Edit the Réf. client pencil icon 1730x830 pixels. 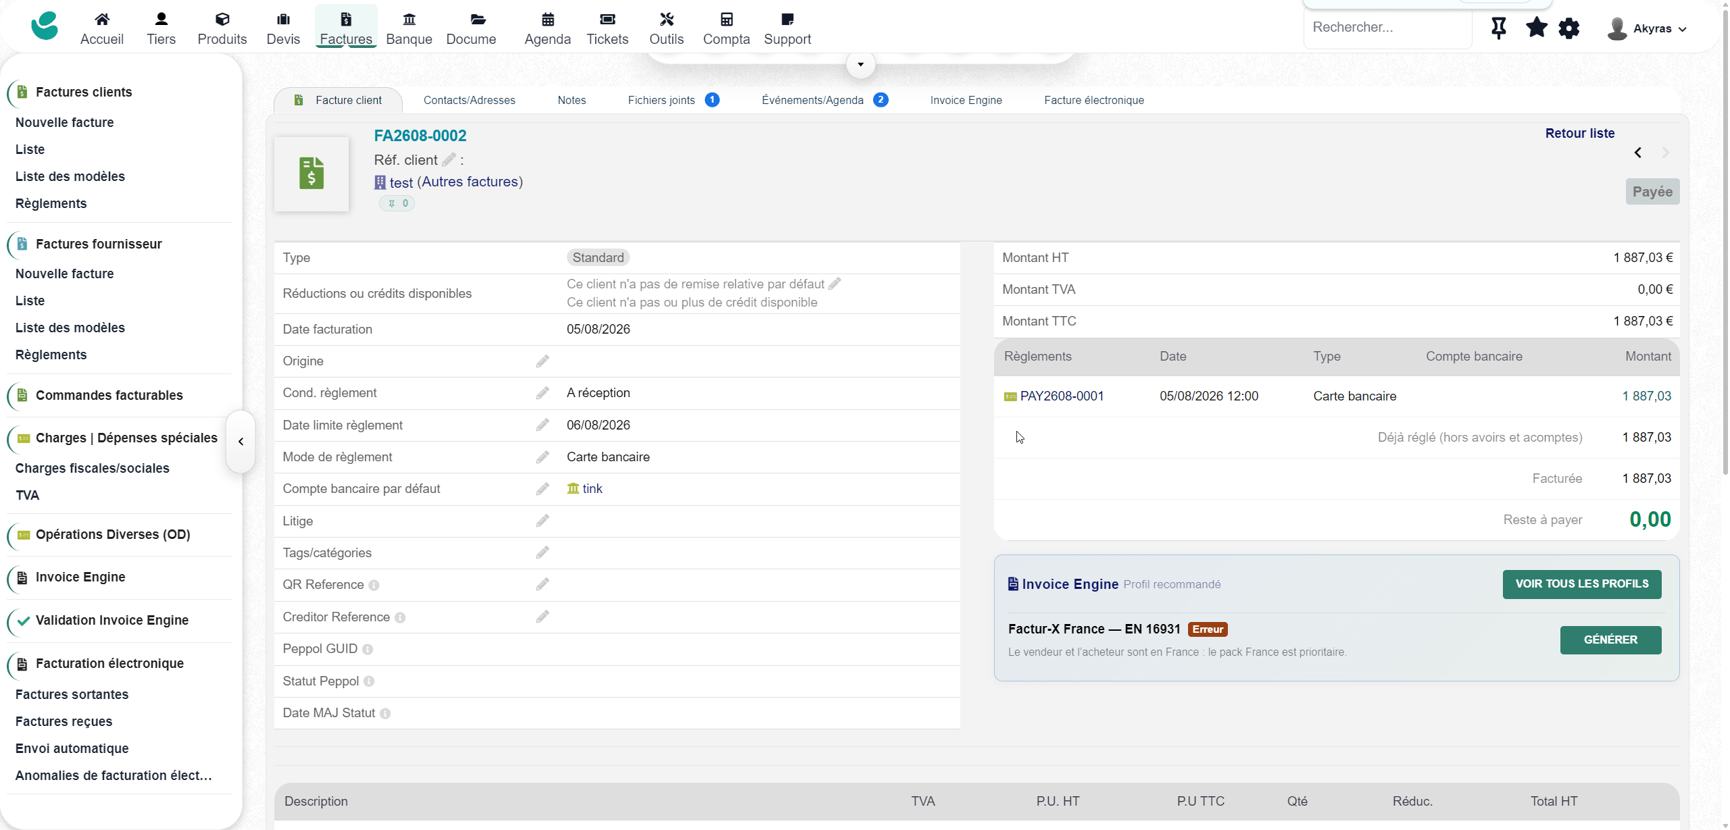pyautogui.click(x=449, y=159)
